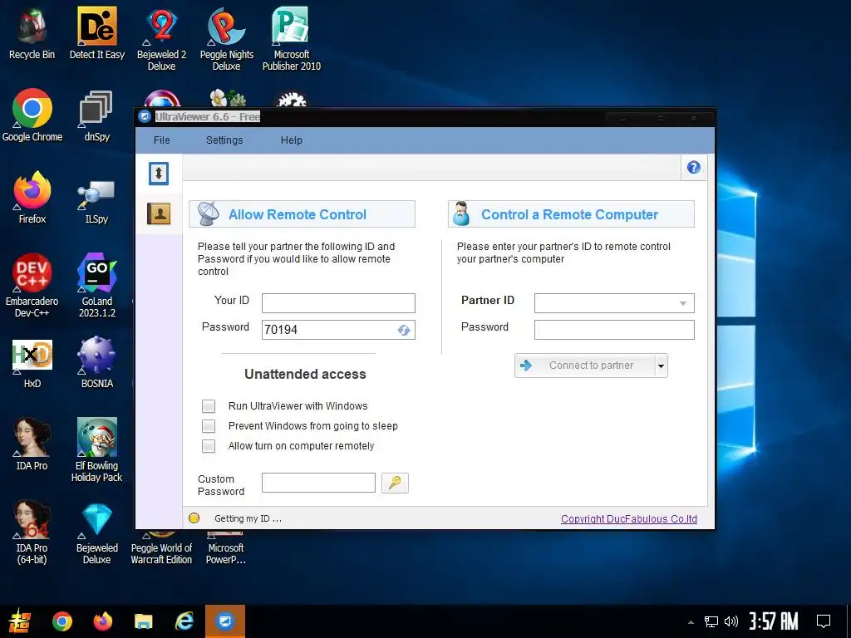This screenshot has height=638, width=851.
Task: Click the Control a Remote Computer heading
Action: [569, 214]
